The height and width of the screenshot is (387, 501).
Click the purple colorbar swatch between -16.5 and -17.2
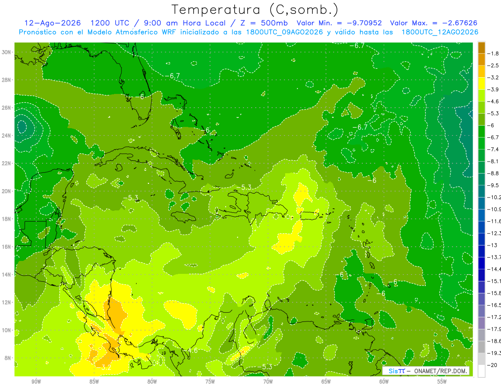pos(481,311)
